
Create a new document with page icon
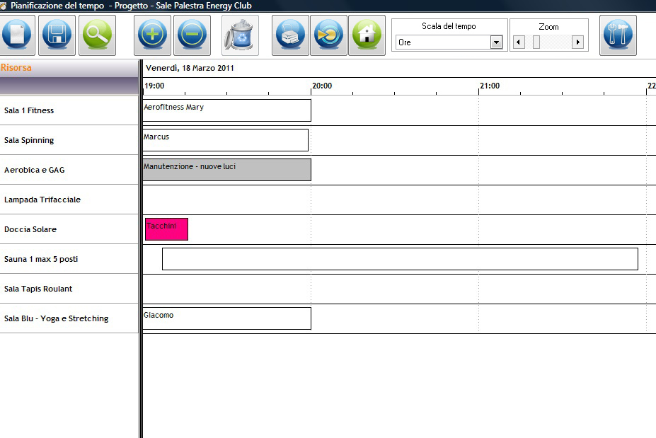coord(17,35)
